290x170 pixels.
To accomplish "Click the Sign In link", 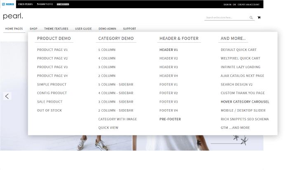I will 227,5.
